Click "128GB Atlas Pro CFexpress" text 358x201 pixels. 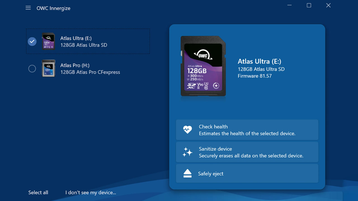point(90,72)
